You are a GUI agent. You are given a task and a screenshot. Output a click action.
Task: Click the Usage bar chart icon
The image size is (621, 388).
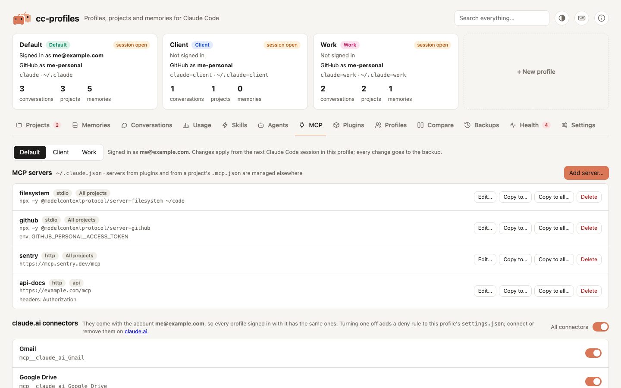click(x=186, y=125)
